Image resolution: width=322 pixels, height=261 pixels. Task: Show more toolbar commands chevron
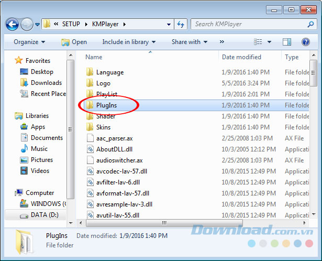[222, 42]
